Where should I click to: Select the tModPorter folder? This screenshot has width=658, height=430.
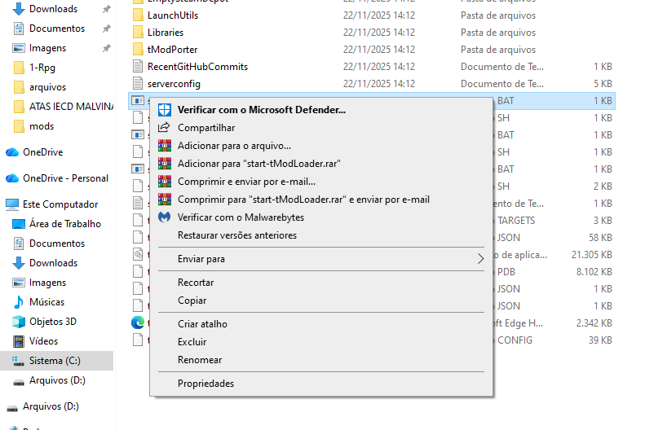172,50
